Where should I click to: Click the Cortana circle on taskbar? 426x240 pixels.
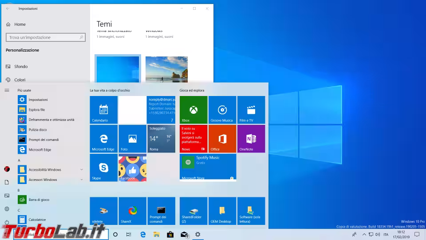115,234
